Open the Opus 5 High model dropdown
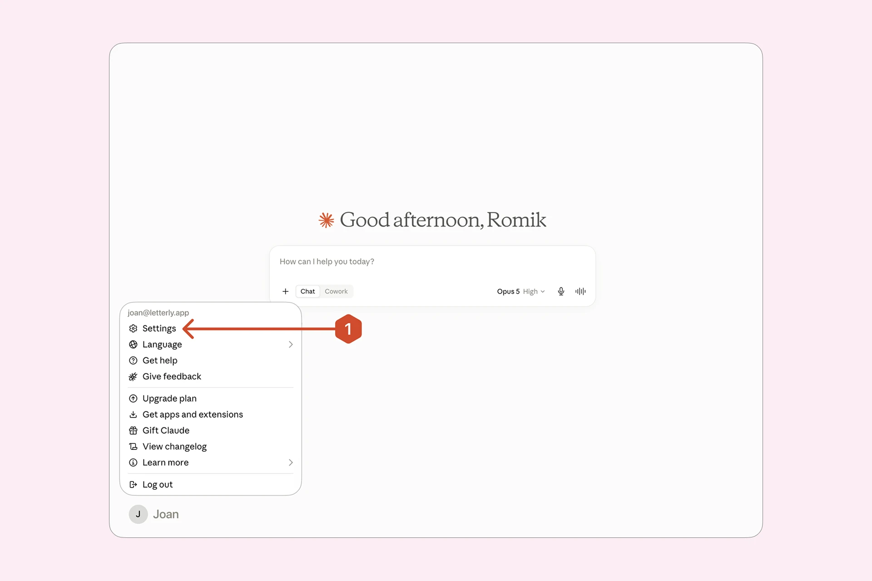This screenshot has height=581, width=872. 520,291
